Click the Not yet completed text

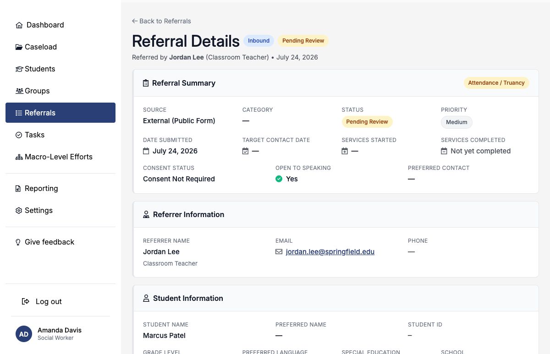tap(480, 151)
